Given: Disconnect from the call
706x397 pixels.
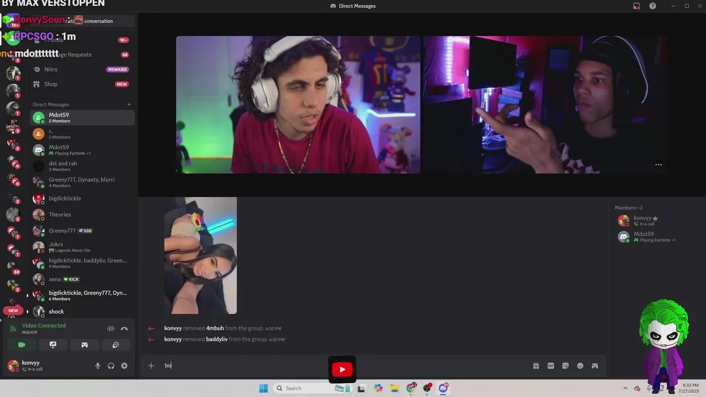Looking at the screenshot, I should coord(124,329).
